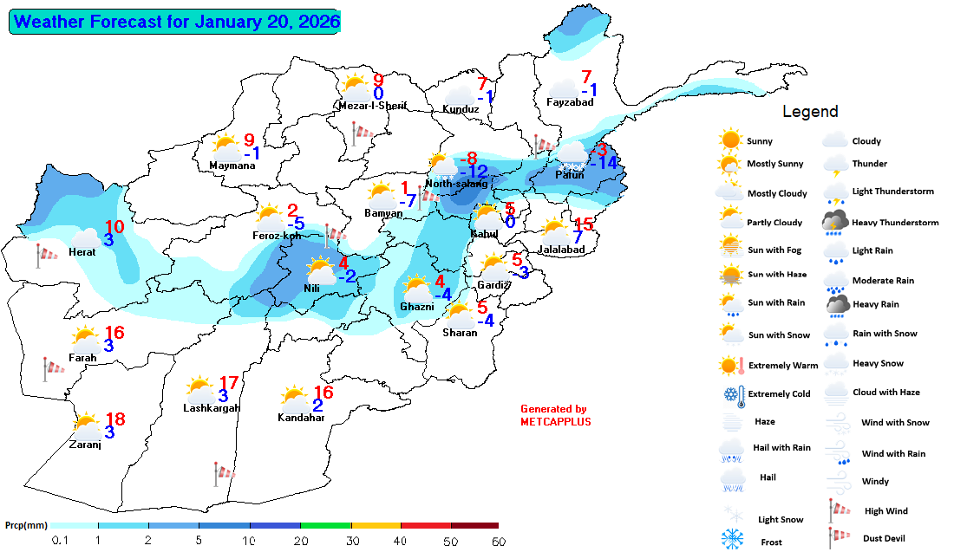This screenshot has height=552, width=954.
Task: Select the Extremely Cold thermometer icon
Action: click(730, 394)
